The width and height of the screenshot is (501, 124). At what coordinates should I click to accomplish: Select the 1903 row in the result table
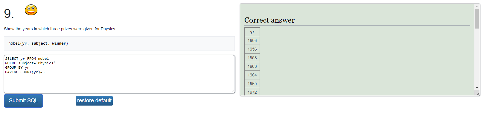(x=252, y=40)
